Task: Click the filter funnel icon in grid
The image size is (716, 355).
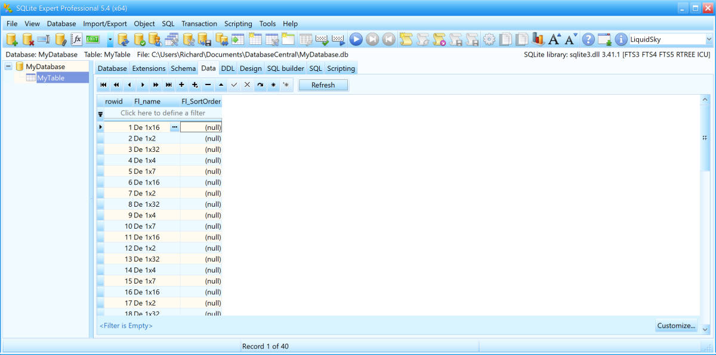Action: [x=100, y=113]
